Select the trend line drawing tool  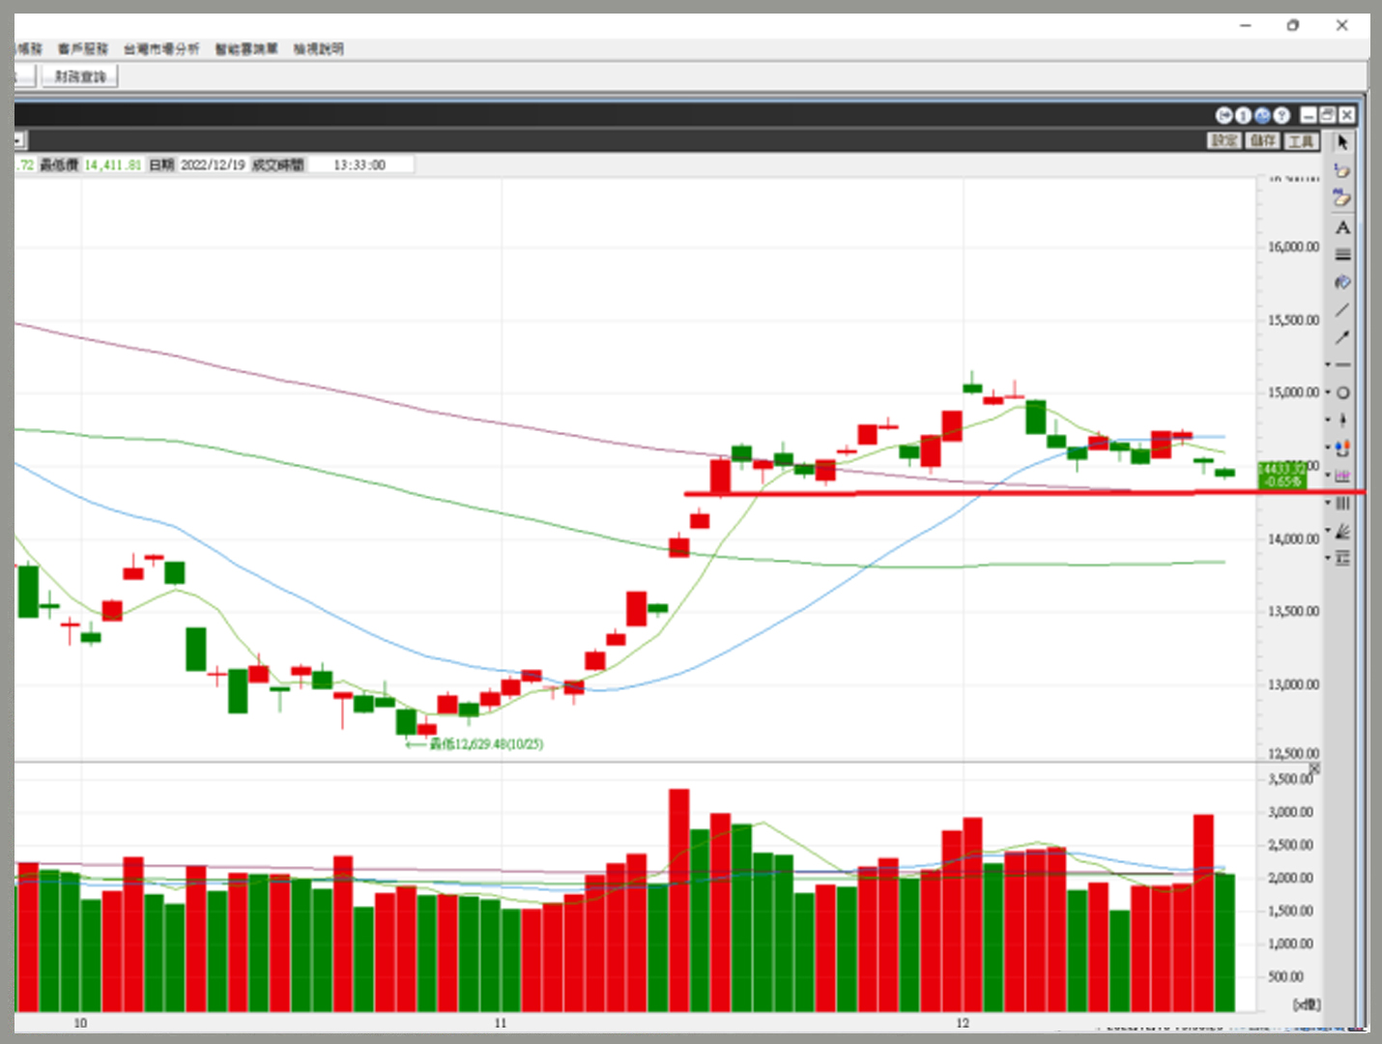pyautogui.click(x=1342, y=310)
